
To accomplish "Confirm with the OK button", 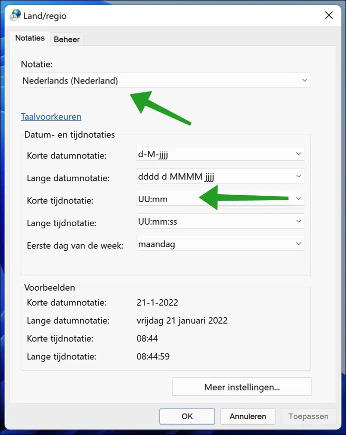I will tap(187, 416).
